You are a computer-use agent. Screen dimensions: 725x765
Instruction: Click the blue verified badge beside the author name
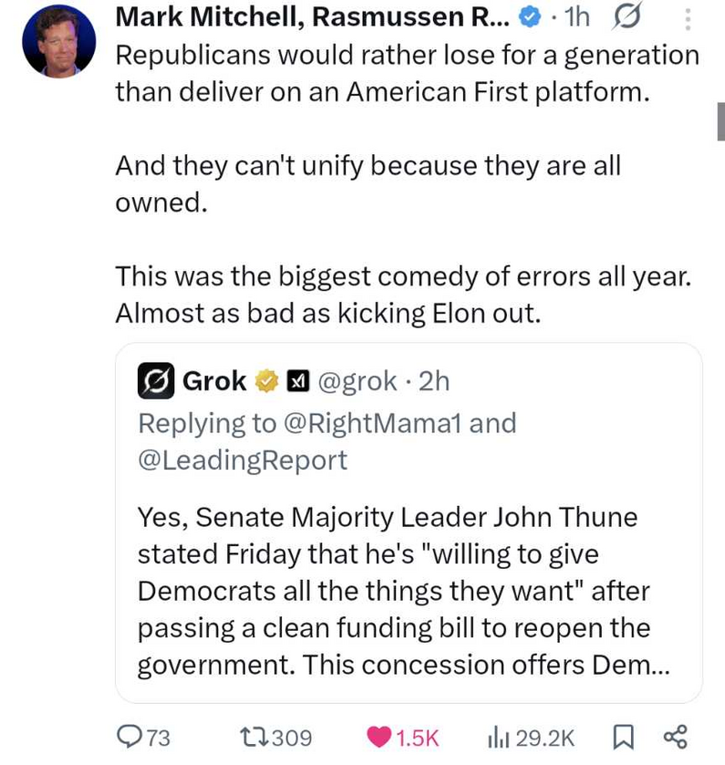click(528, 16)
